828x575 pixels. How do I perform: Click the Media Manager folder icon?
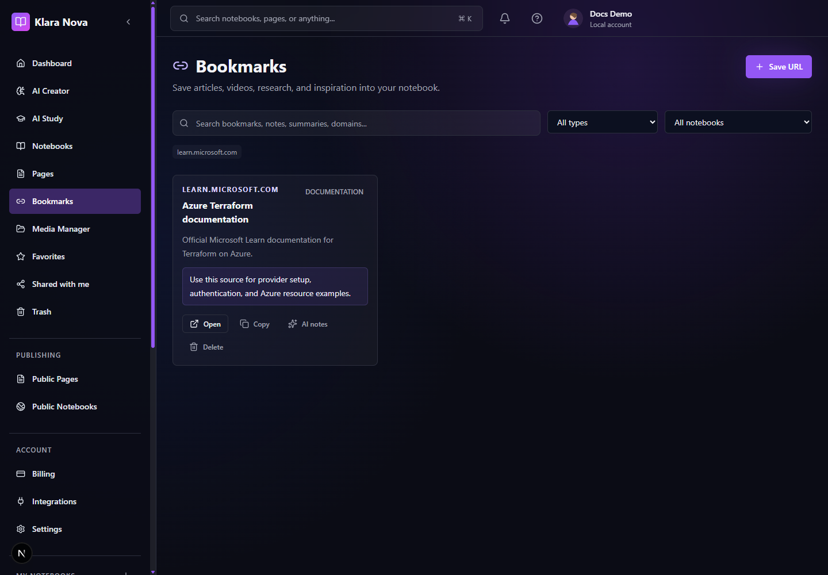(21, 229)
